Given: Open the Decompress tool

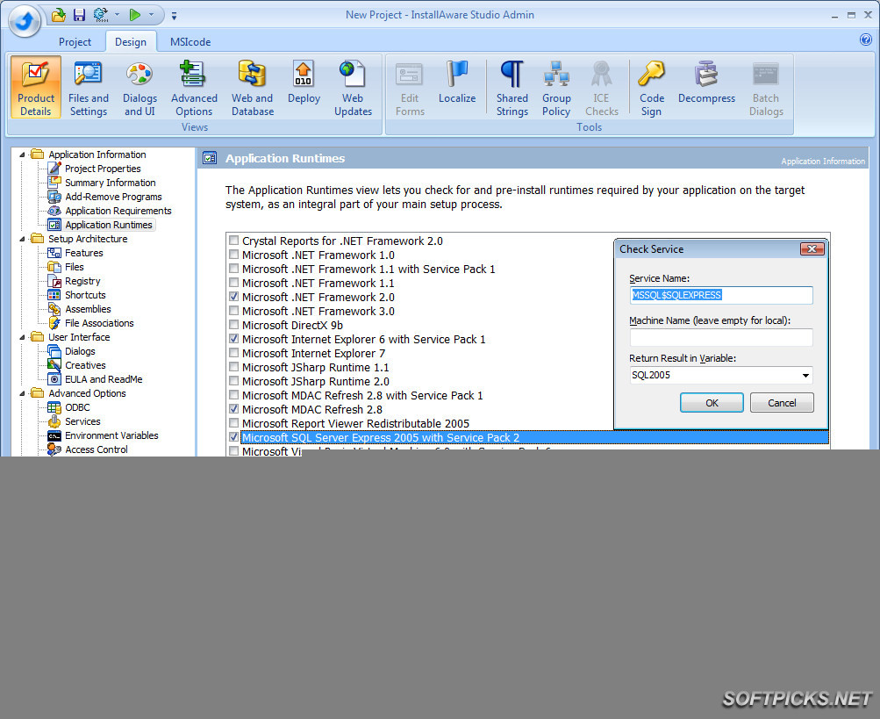Looking at the screenshot, I should pyautogui.click(x=706, y=83).
